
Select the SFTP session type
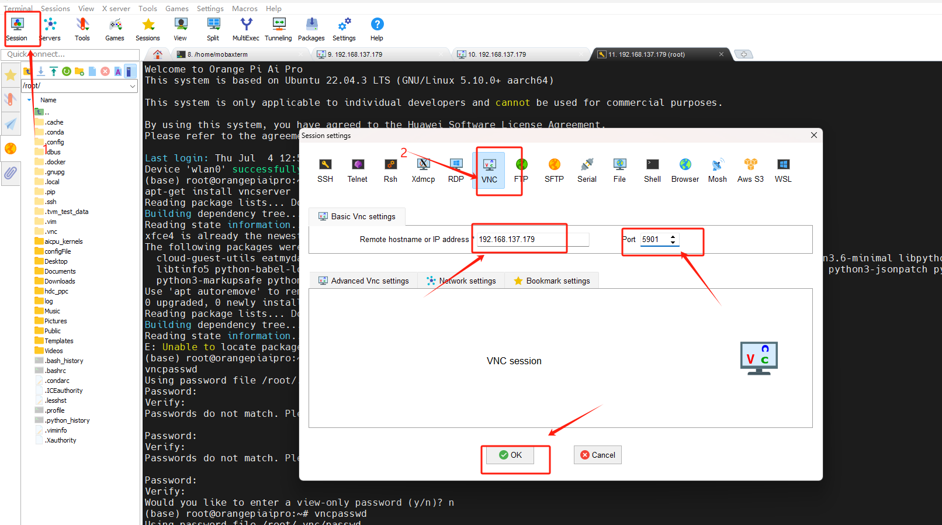(555, 170)
